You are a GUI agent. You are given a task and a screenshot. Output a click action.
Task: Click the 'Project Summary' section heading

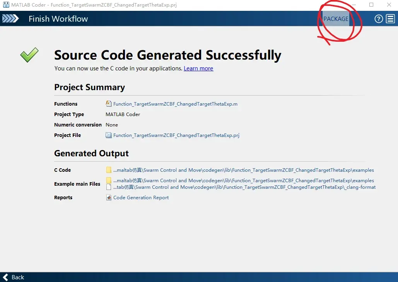point(90,87)
